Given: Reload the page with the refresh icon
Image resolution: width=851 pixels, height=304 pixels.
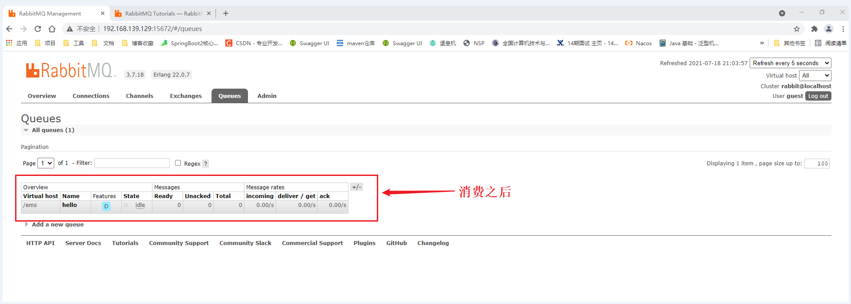Looking at the screenshot, I should tap(38, 29).
